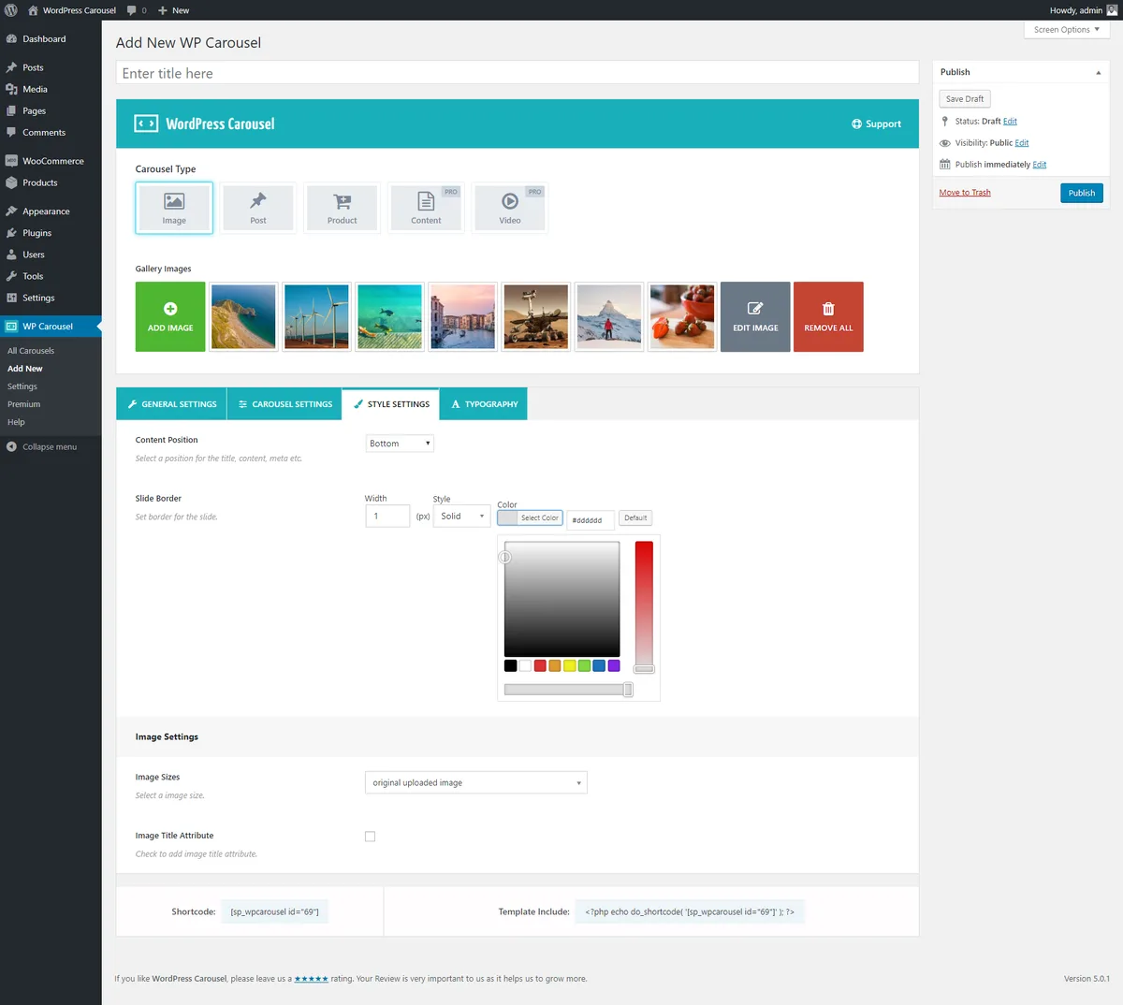Click the Remove All trash icon
1123x1005 pixels.
click(x=828, y=309)
